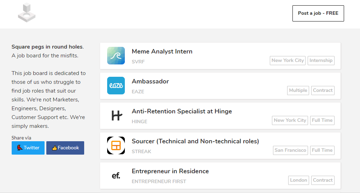
Task: Share via the Facebook button
Action: tap(65, 148)
